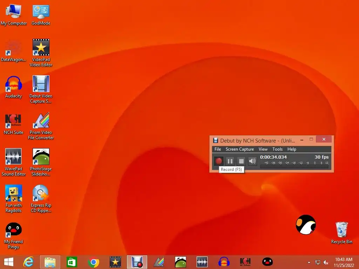
Task: Open Prism converter from the taskbar
Action: coord(159,262)
